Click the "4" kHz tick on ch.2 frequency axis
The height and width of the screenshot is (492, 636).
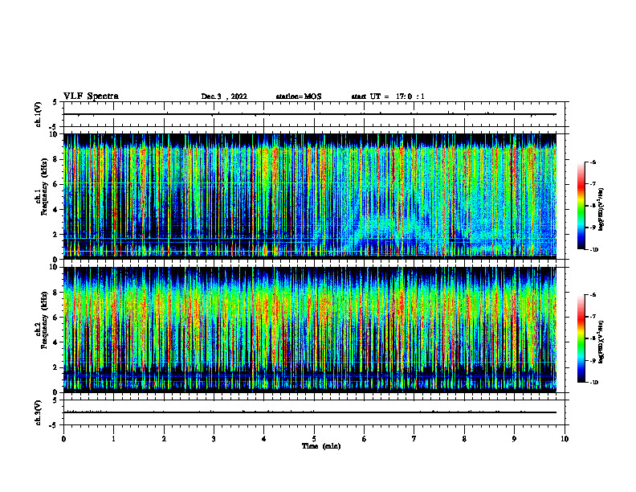click(56, 342)
